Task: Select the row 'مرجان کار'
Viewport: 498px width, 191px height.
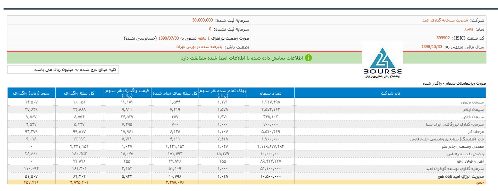Action: (247, 132)
